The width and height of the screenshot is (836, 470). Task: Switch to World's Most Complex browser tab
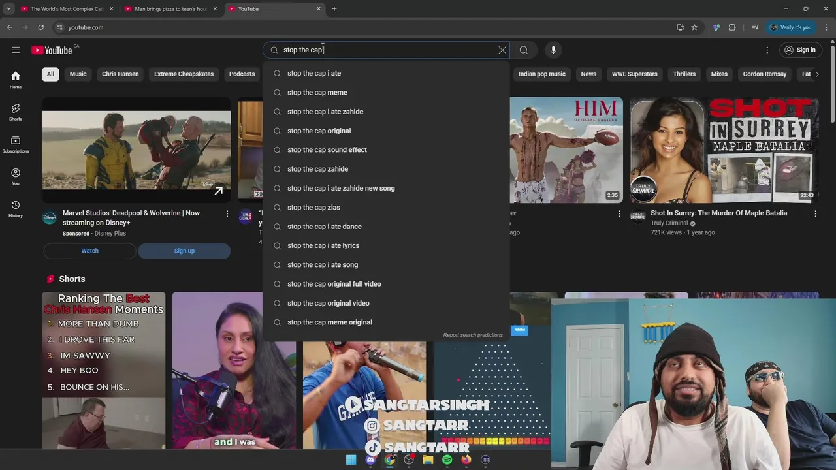coord(67,9)
